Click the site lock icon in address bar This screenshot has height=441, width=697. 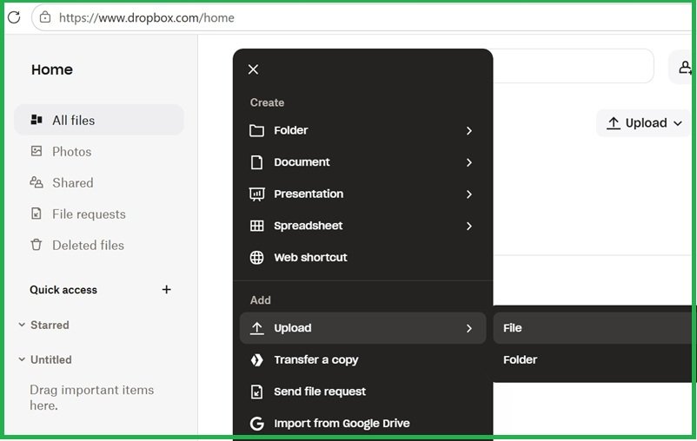tap(45, 17)
